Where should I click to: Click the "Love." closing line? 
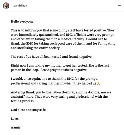[x=15, y=119]
